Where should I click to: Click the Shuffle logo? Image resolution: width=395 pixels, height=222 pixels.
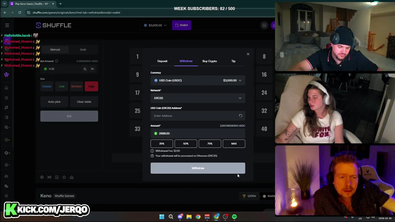click(54, 25)
